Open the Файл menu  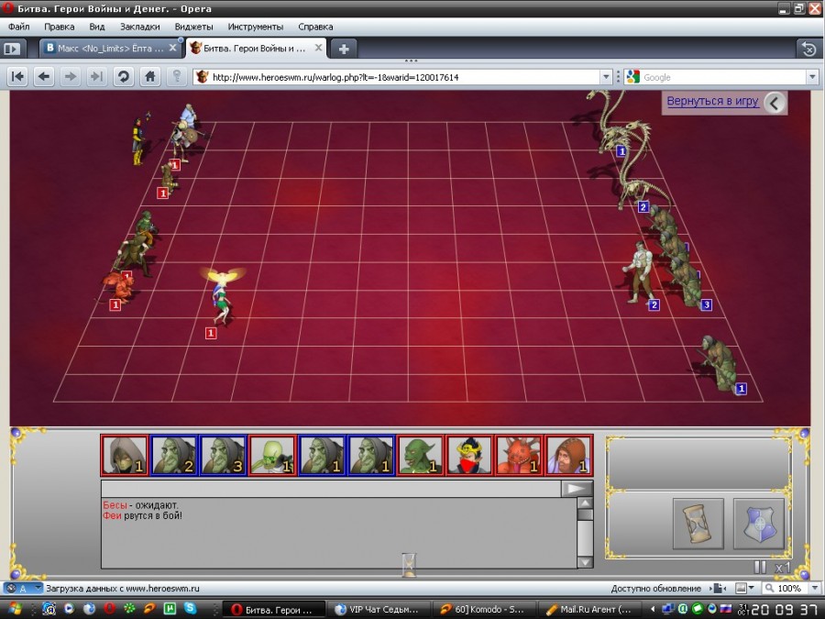point(19,27)
